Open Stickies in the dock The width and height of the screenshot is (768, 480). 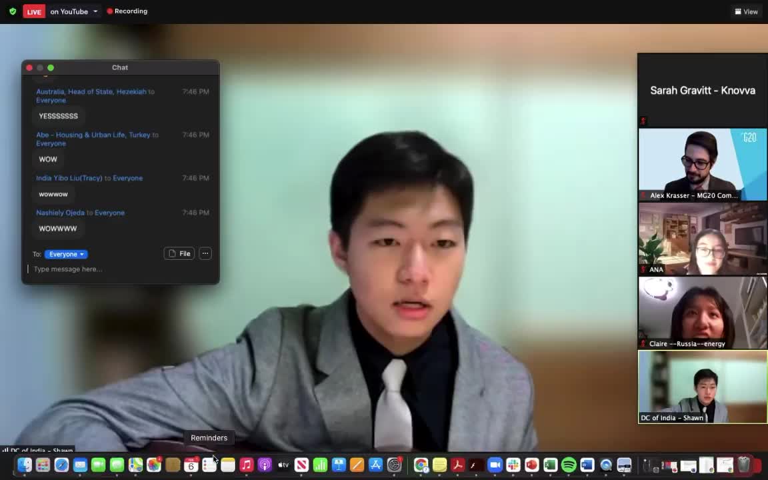point(439,465)
